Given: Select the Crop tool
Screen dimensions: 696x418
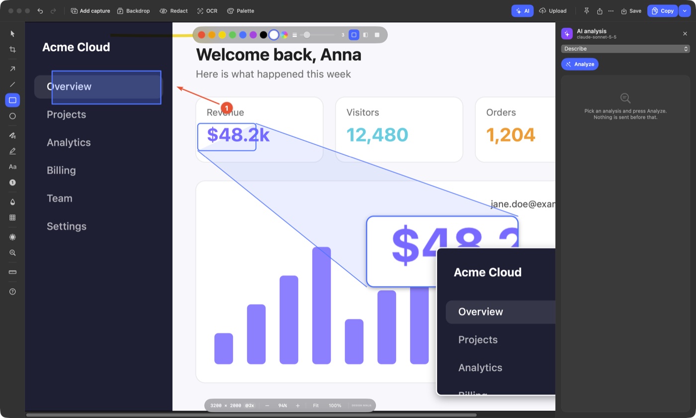Looking at the screenshot, I should tap(12, 50).
